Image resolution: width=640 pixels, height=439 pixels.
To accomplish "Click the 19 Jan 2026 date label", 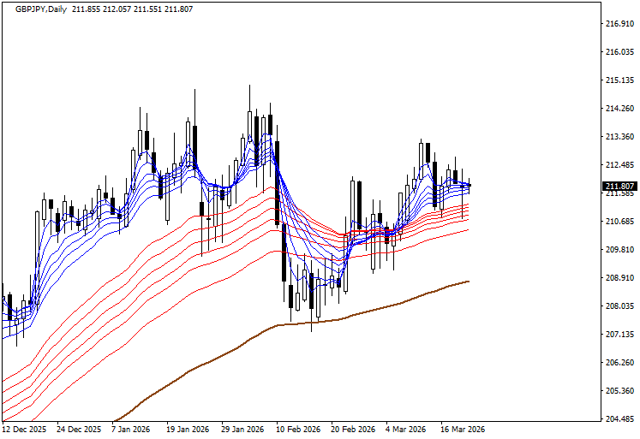I will 188,430.
